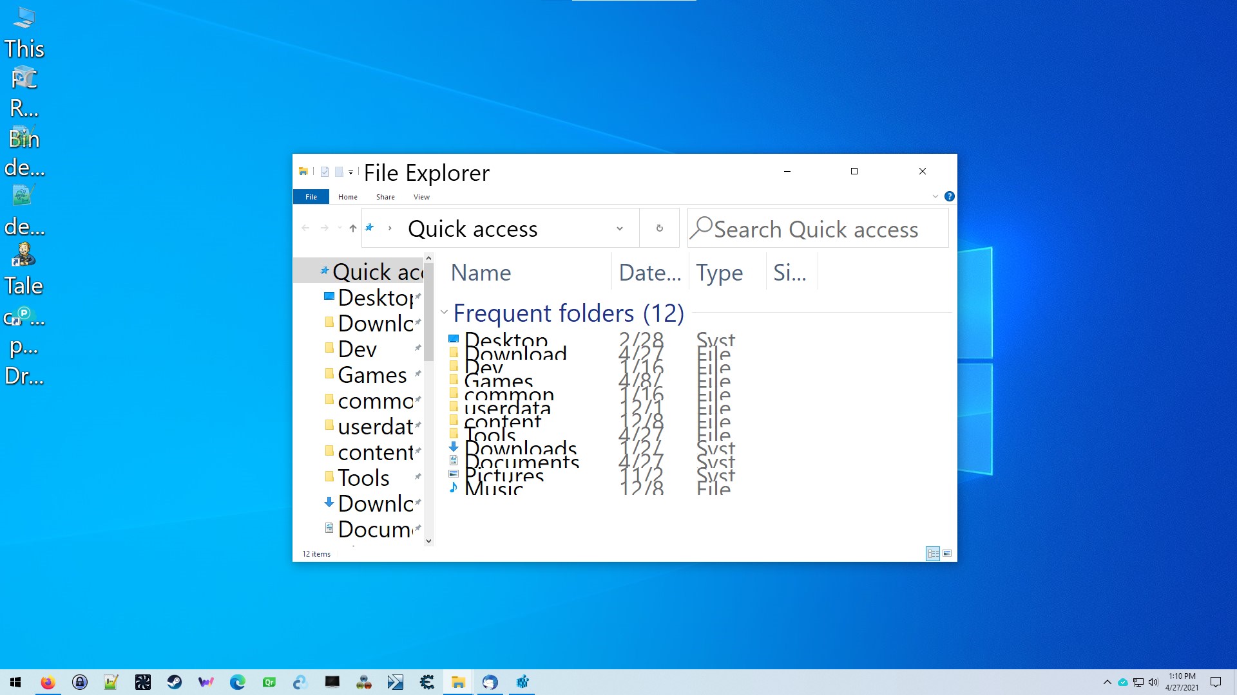
Task: Click the New folder icon in title bar
Action: tap(339, 172)
